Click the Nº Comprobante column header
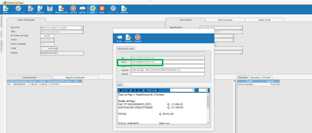Screen dimensions: 312x133 [19, 81]
